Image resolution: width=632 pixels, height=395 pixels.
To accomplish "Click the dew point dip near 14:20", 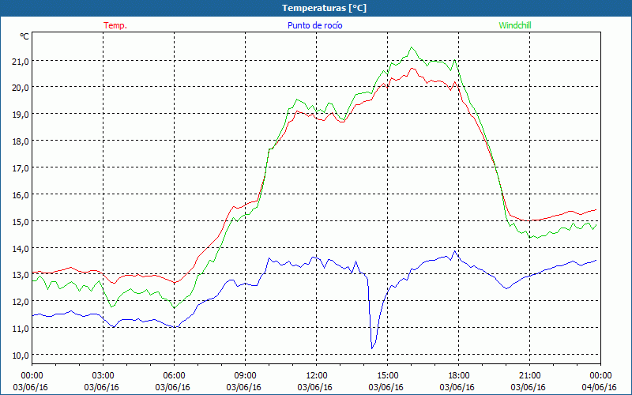I will (372, 348).
